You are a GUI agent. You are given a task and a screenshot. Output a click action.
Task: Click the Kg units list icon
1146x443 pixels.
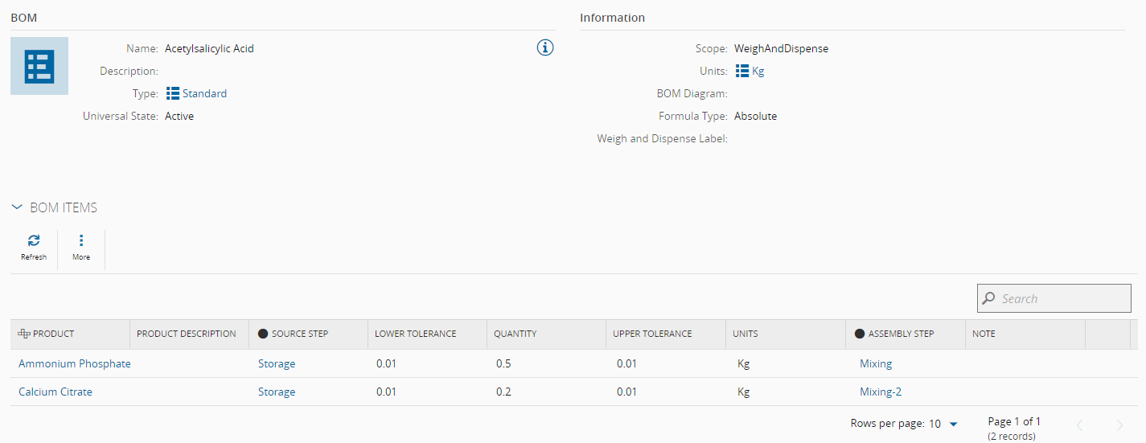[x=742, y=71]
